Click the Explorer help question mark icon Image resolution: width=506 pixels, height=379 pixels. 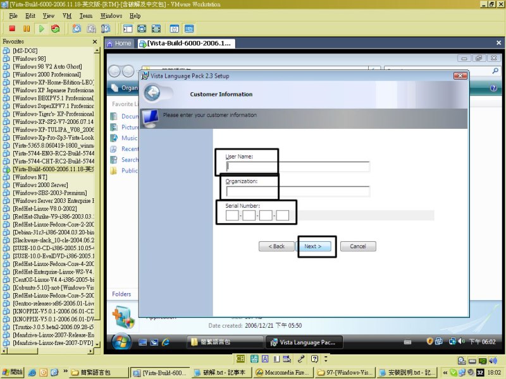tap(493, 88)
